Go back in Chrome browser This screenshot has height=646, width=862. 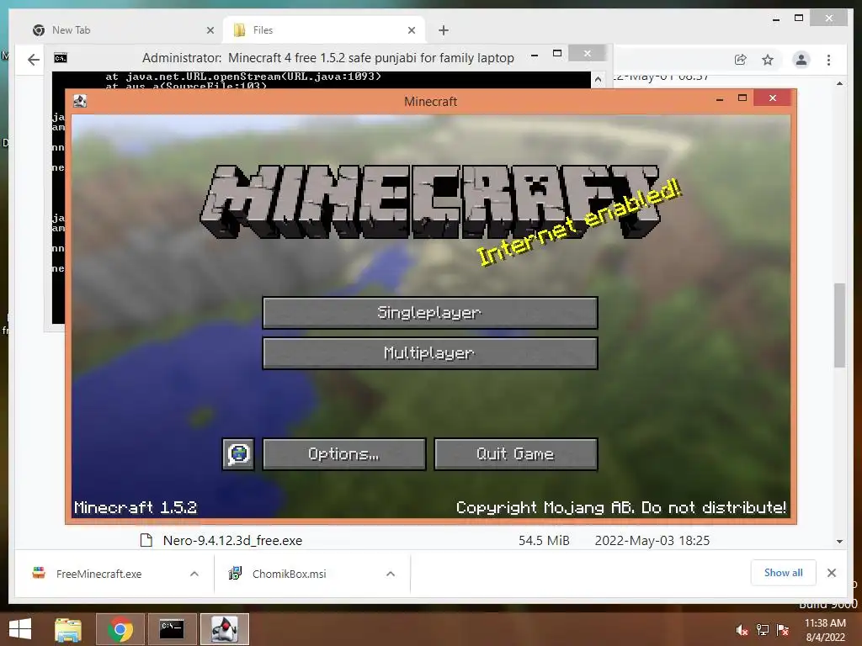point(34,60)
